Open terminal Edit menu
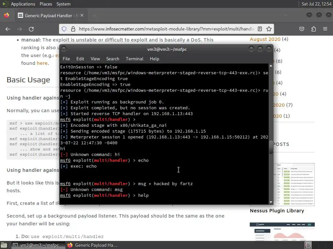Screen dimensions: 333x249 coord(80,59)
